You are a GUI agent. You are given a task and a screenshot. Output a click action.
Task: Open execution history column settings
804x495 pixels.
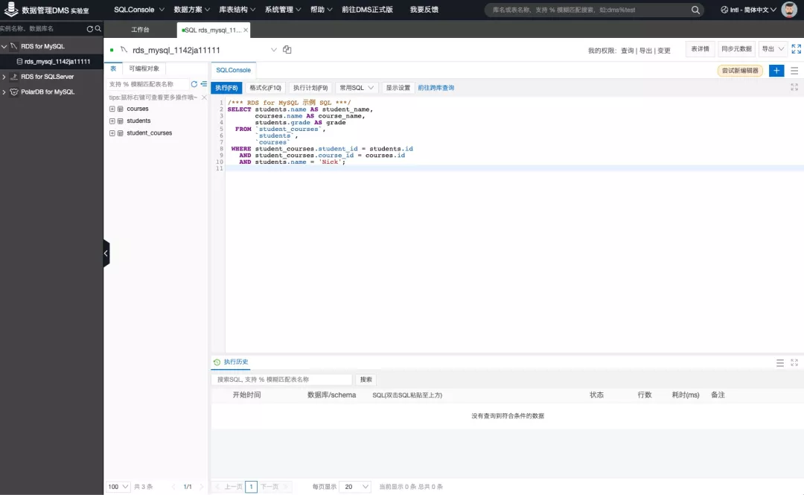click(780, 363)
